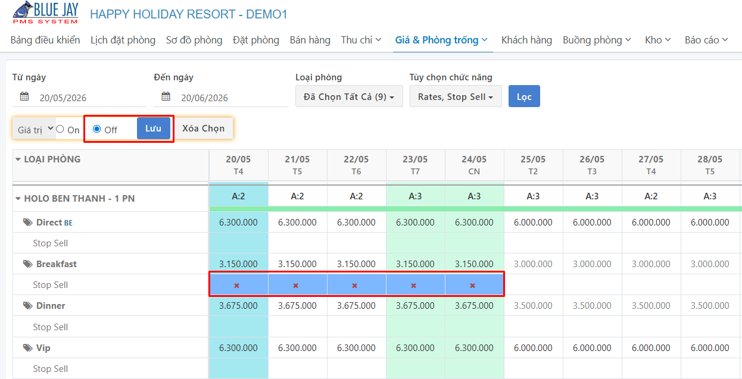Viewport: 742px width, 379px height.
Task: Open Lịch đặt phòng page
Action: click(x=123, y=40)
